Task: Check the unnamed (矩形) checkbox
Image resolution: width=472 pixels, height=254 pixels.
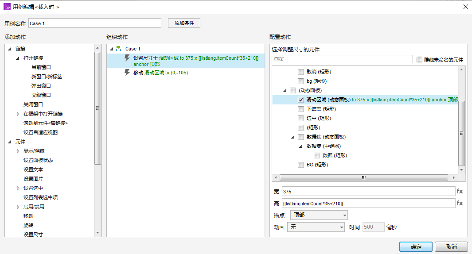Action: 300,128
